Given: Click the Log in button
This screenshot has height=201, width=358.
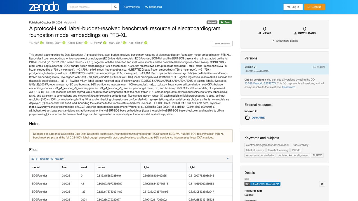Looking at the screenshot, I should pos(293,7).
